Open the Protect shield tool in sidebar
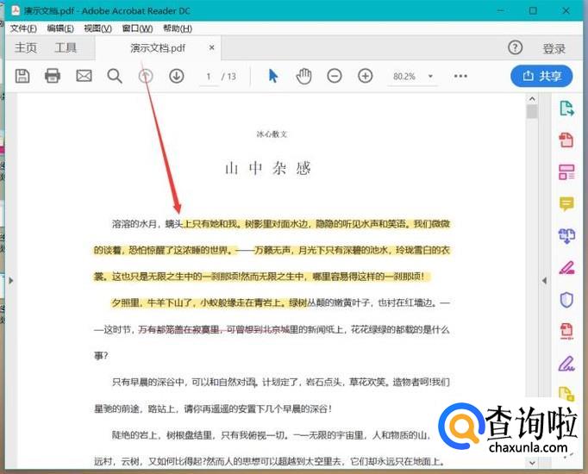 [x=566, y=299]
